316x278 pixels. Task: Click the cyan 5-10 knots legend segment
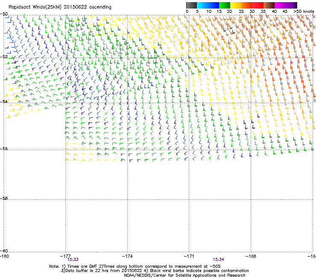pyautogui.click(x=202, y=5)
